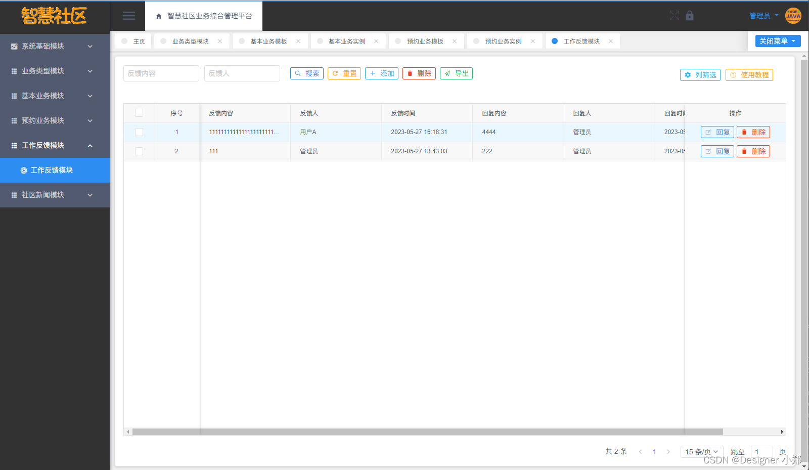Click the horizontal table scrollbar
The height and width of the screenshot is (470, 809).
tap(427, 432)
